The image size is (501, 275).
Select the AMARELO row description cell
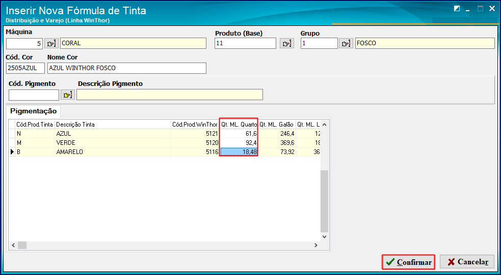(113, 152)
